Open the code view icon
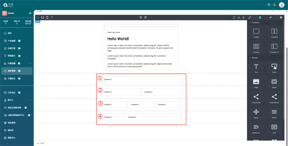Image resolution: width=288 pixels, height=146 pixels. [239, 17]
